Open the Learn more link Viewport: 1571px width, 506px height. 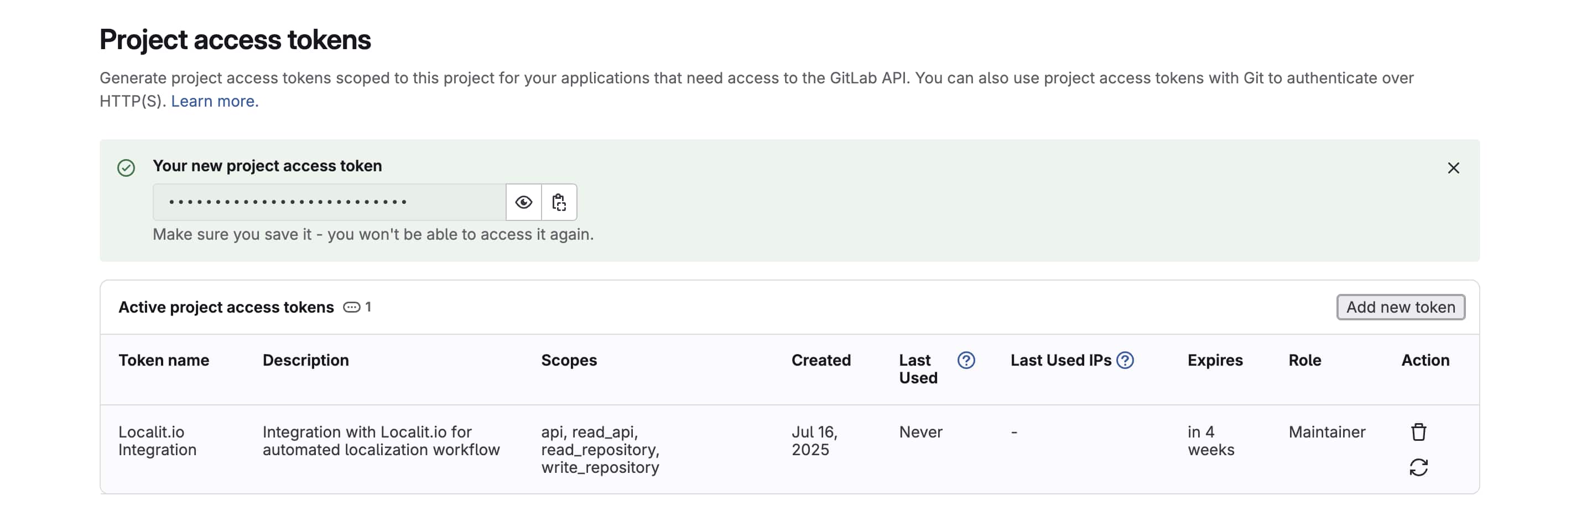[215, 101]
